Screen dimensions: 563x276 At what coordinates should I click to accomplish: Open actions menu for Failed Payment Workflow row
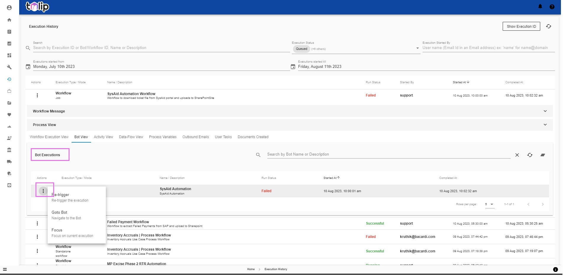click(37, 223)
